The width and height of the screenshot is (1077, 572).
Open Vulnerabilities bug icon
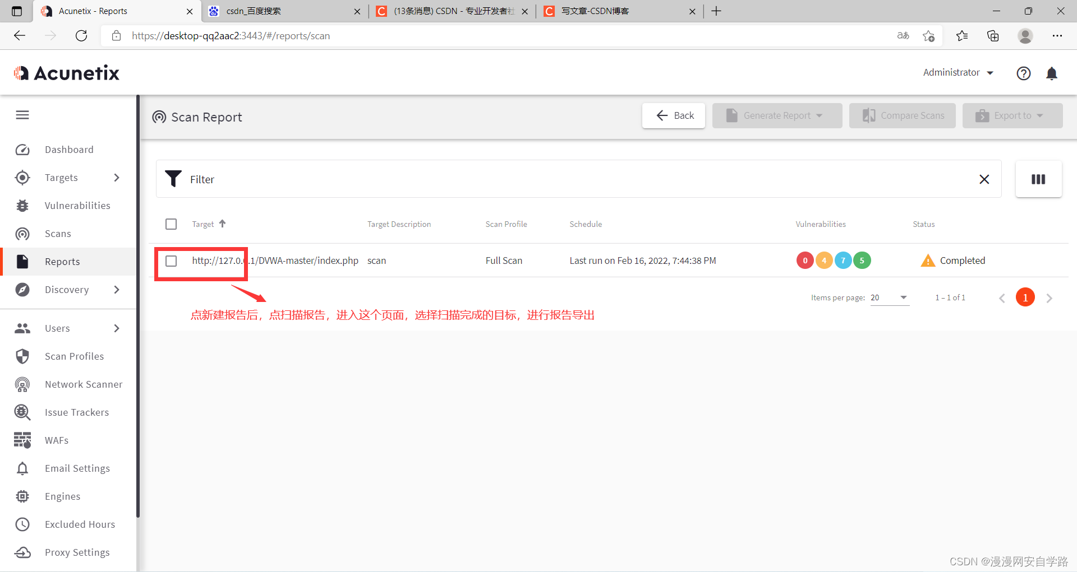22,206
